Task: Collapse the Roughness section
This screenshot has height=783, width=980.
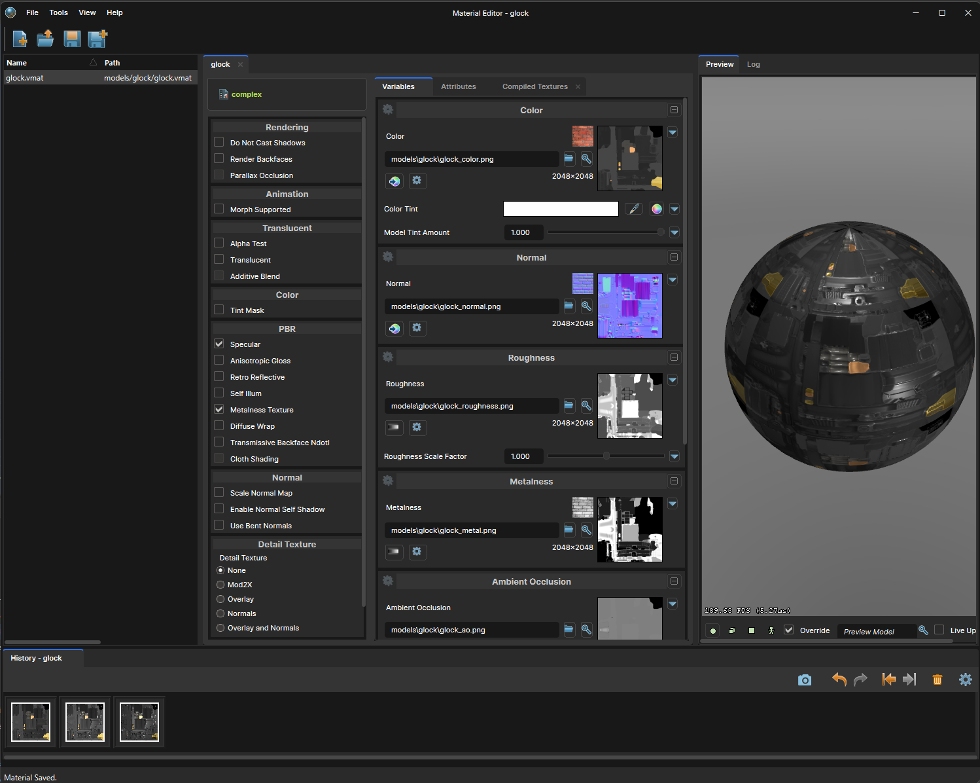Action: point(674,357)
